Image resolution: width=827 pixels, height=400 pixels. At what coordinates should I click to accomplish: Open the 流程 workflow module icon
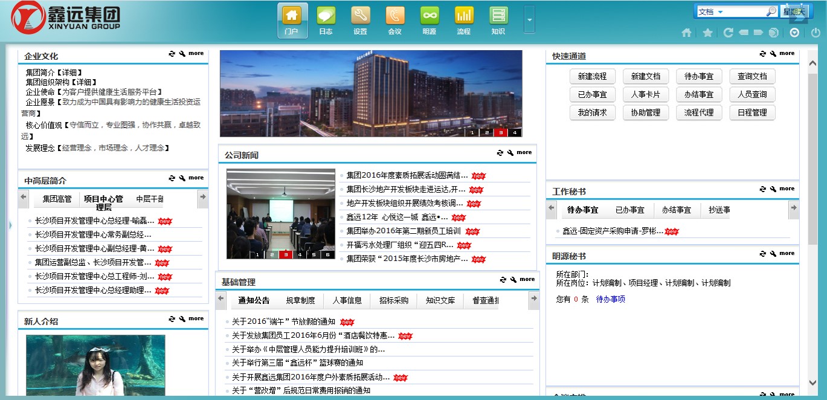point(464,21)
